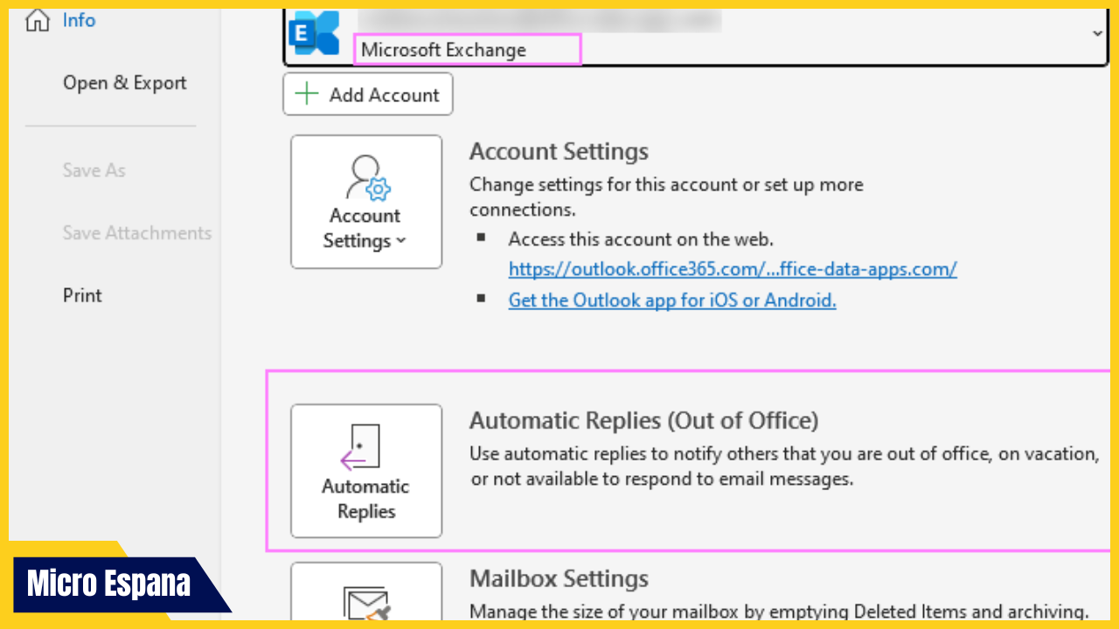Open the outlook.office365.com link
Screen dimensions: 1119x629
tap(733, 269)
